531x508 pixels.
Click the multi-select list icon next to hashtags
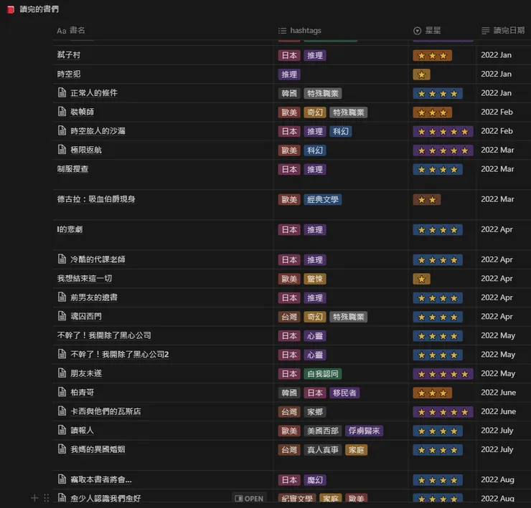click(x=282, y=31)
